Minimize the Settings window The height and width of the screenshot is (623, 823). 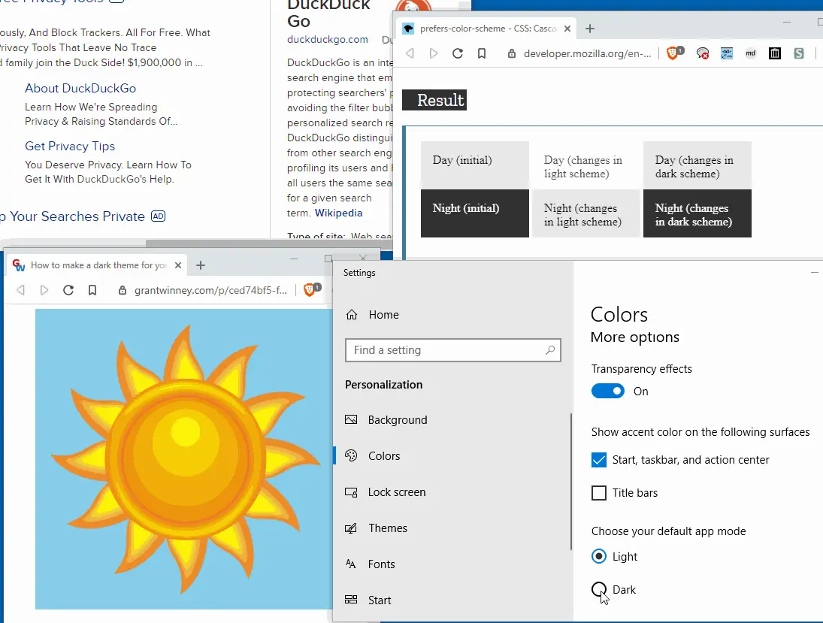point(814,272)
